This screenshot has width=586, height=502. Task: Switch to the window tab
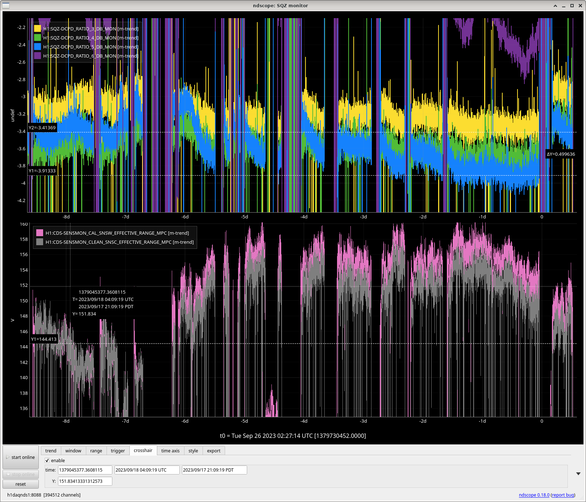click(73, 451)
